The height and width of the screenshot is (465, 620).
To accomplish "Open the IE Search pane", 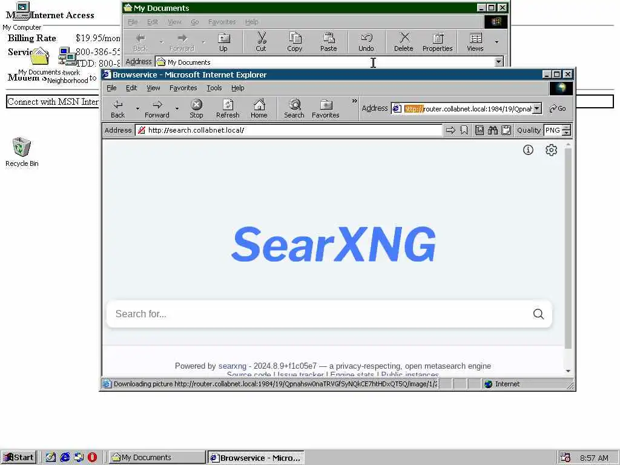I will 294,109.
